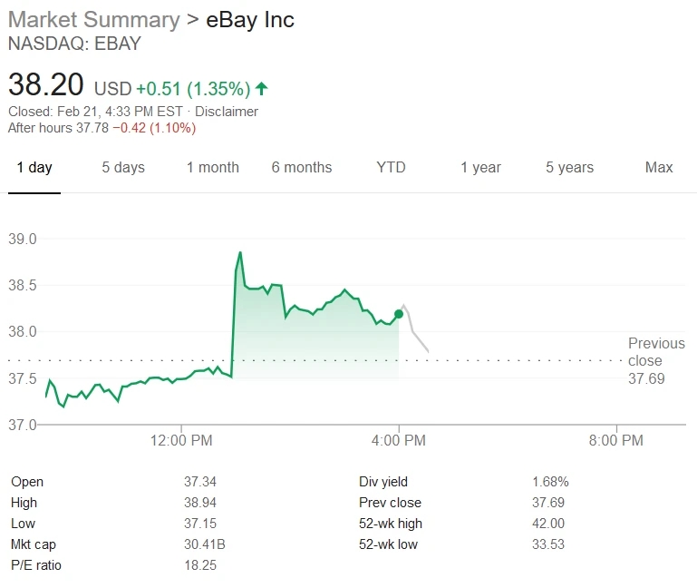The height and width of the screenshot is (588, 697).
Task: Click the green up arrow price indicator
Action: click(x=262, y=89)
